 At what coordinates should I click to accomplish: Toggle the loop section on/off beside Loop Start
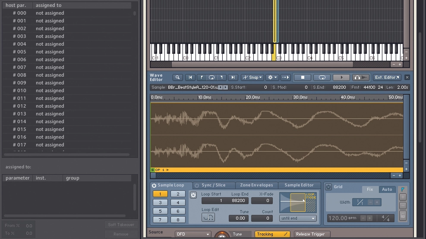click(x=193, y=195)
